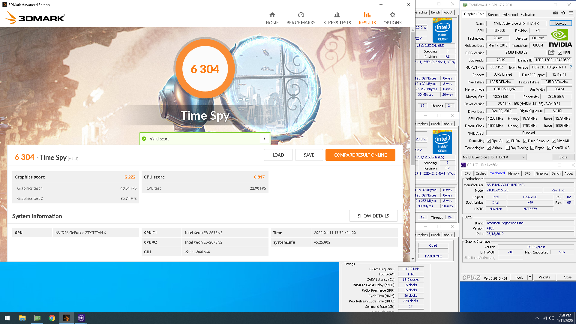This screenshot has height=324, width=576.
Task: Show hidden tray icons chevron
Action: 537,318
